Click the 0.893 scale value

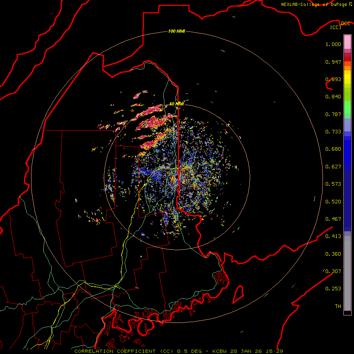point(333,79)
